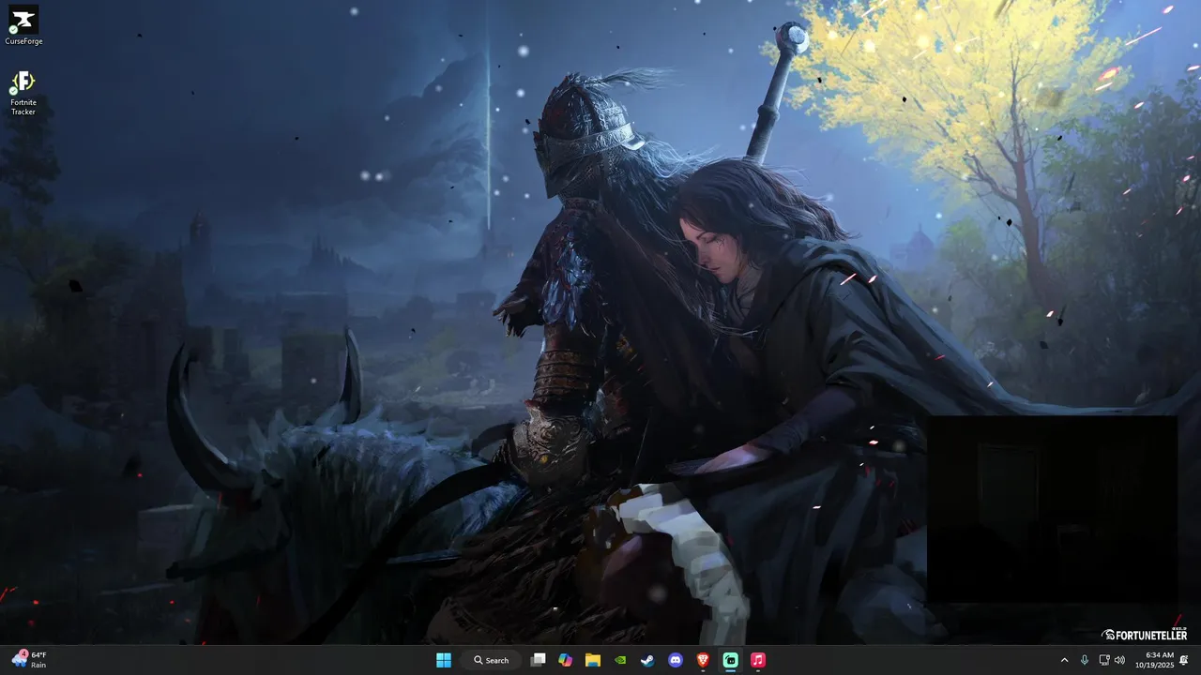The height and width of the screenshot is (675, 1201).
Task: Click the microphone tray icon
Action: pyautogui.click(x=1085, y=660)
